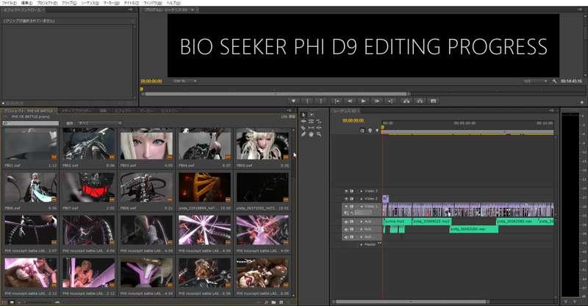Click the project search field
This screenshot has width=588, height=306.
[31, 123]
